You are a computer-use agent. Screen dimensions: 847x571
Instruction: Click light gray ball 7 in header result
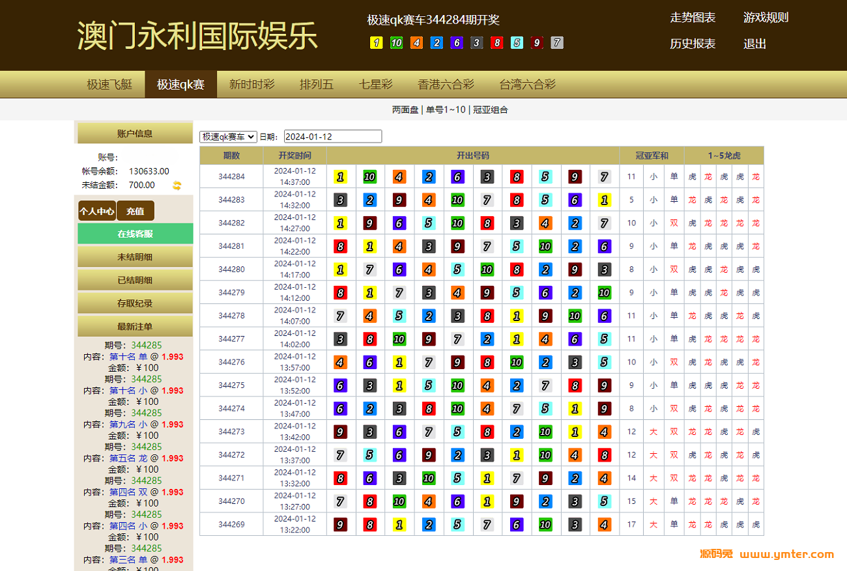556,43
